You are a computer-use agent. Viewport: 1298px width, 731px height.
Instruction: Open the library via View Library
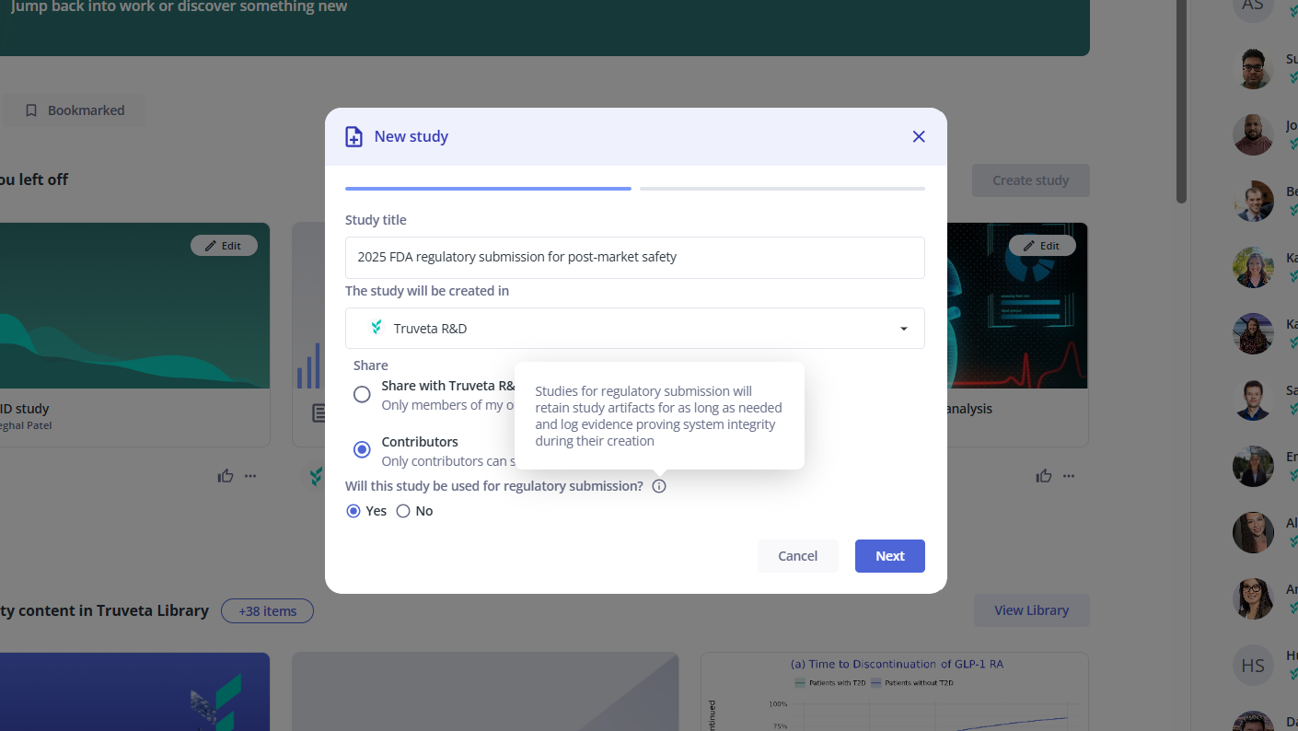click(x=1031, y=610)
